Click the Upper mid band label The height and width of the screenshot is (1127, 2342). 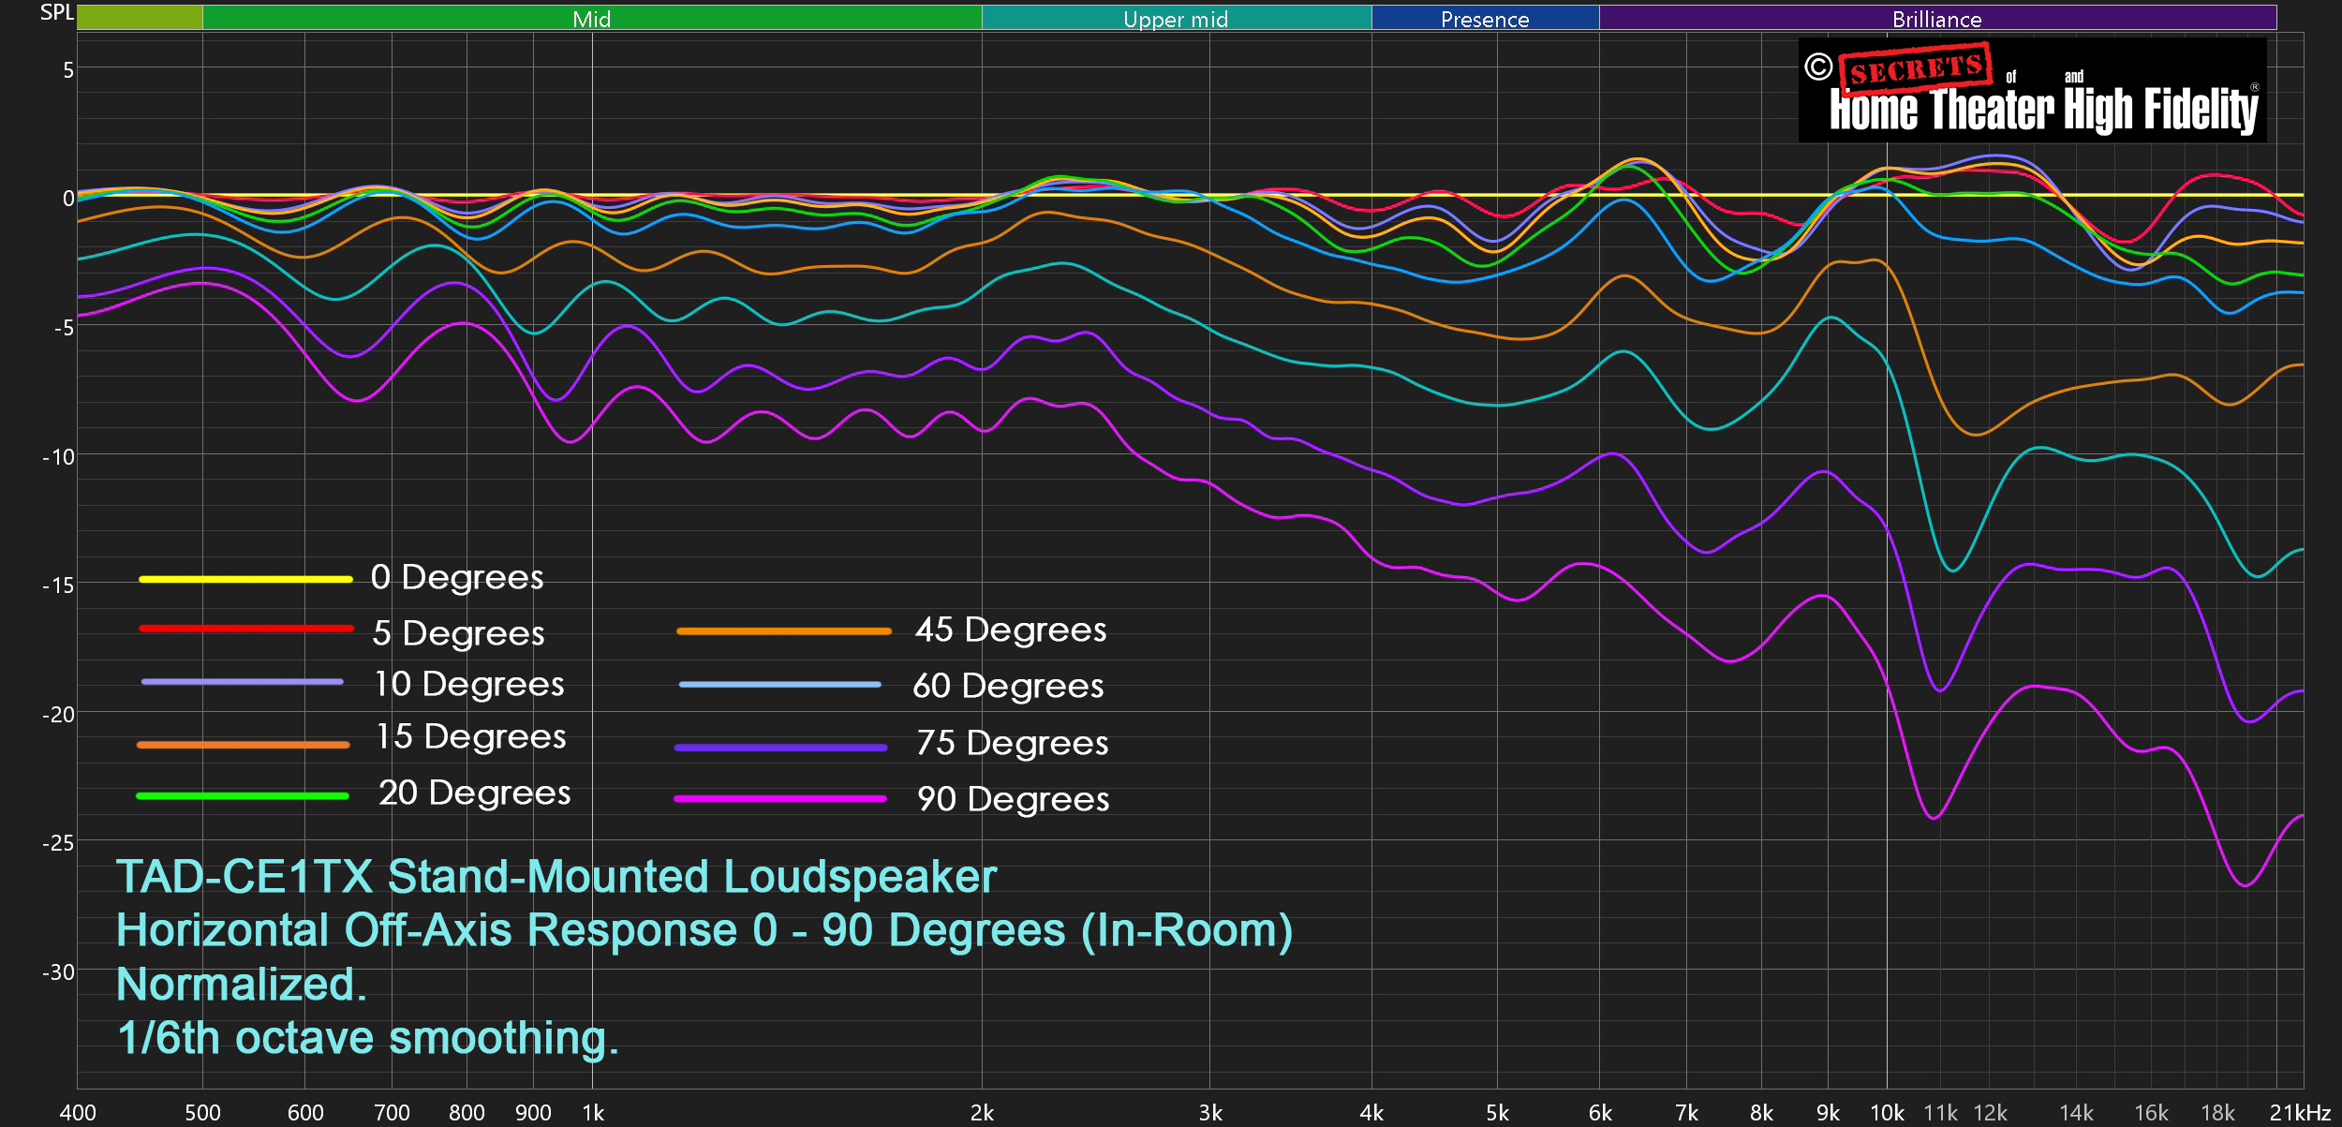tap(1176, 19)
